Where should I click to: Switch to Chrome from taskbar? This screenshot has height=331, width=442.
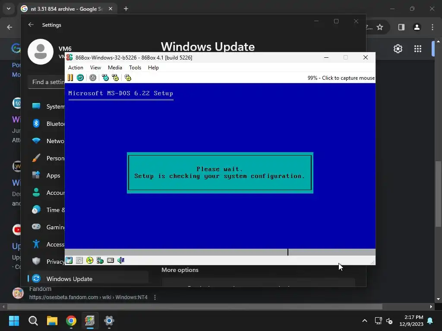tap(71, 321)
